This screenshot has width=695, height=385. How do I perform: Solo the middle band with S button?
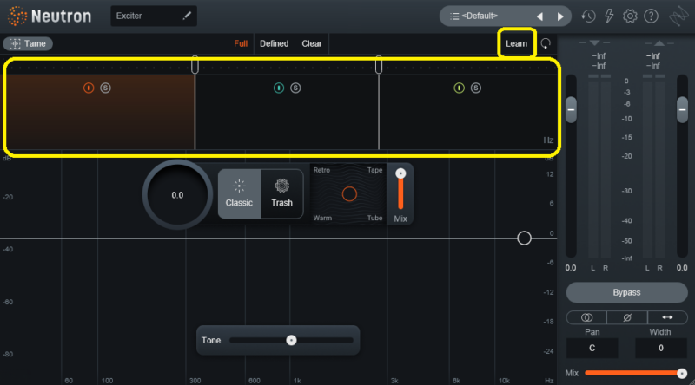click(295, 88)
